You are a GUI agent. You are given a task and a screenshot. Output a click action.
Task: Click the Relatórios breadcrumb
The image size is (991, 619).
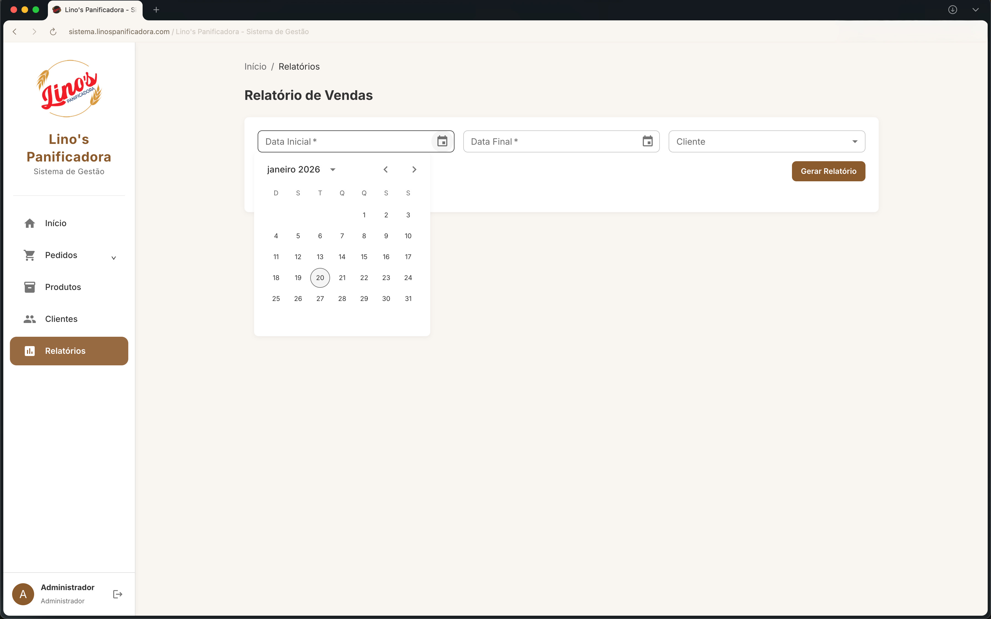299,66
